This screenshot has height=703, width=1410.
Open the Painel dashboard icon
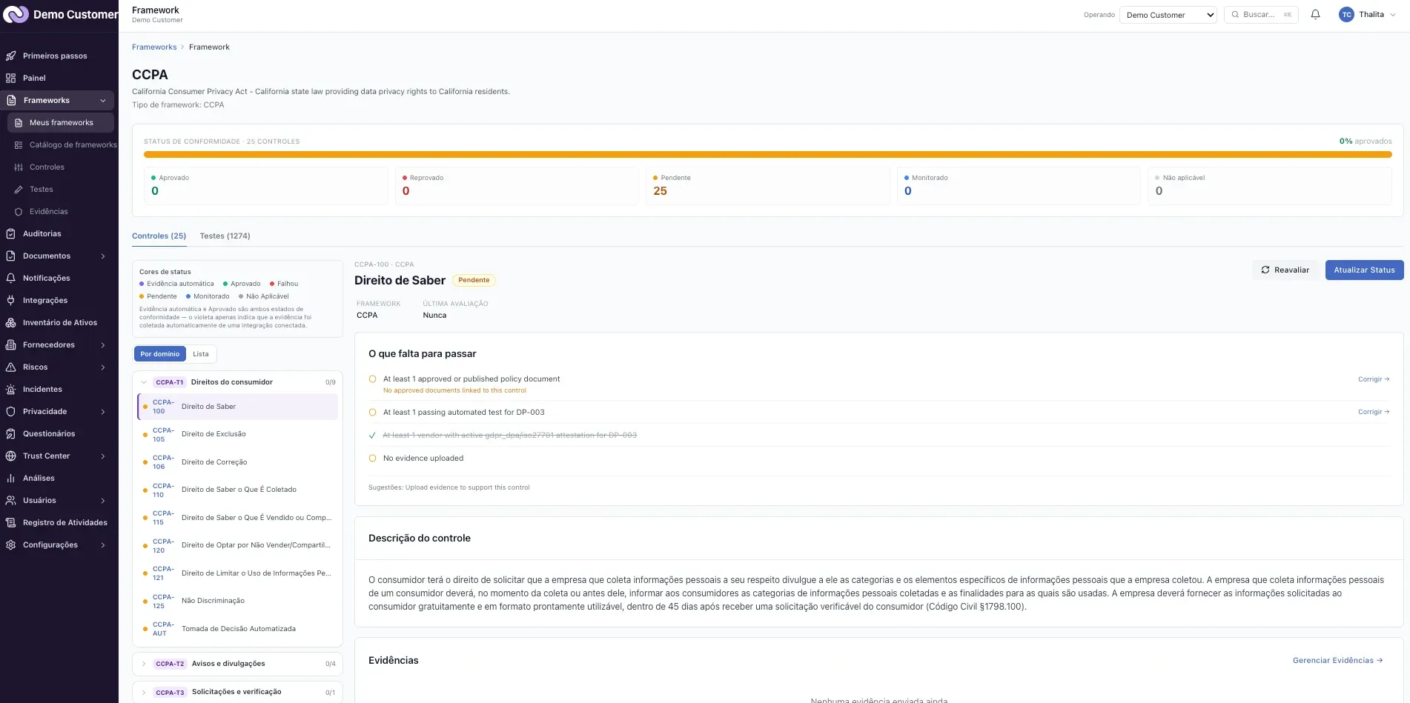(11, 78)
